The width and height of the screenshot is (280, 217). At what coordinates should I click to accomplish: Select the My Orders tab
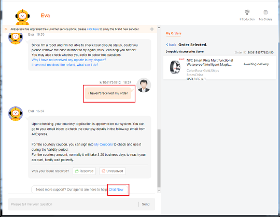pos(173,33)
